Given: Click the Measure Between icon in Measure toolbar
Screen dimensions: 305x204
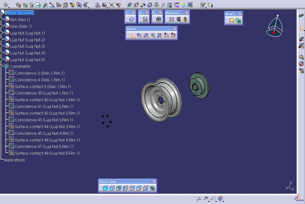Looking at the screenshot, I should pyautogui.click(x=172, y=19).
